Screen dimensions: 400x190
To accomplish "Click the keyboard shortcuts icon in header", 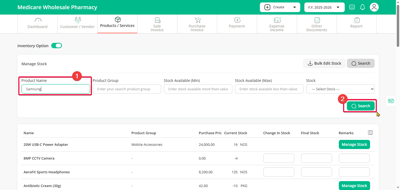I will (x=352, y=7).
